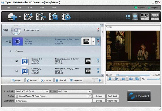Toggle the Chapter_1_2 checkbox
The image size is (162, 111).
tap(17, 71)
